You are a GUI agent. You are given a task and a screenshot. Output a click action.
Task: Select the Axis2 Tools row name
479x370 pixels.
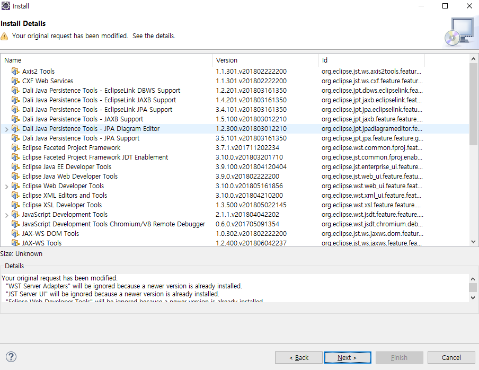point(38,72)
